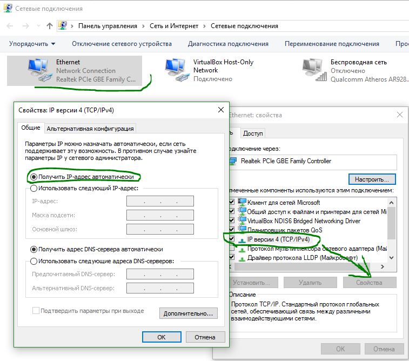409x361 pixels.
Task: Click the Установить... button
Action: [x=253, y=283]
